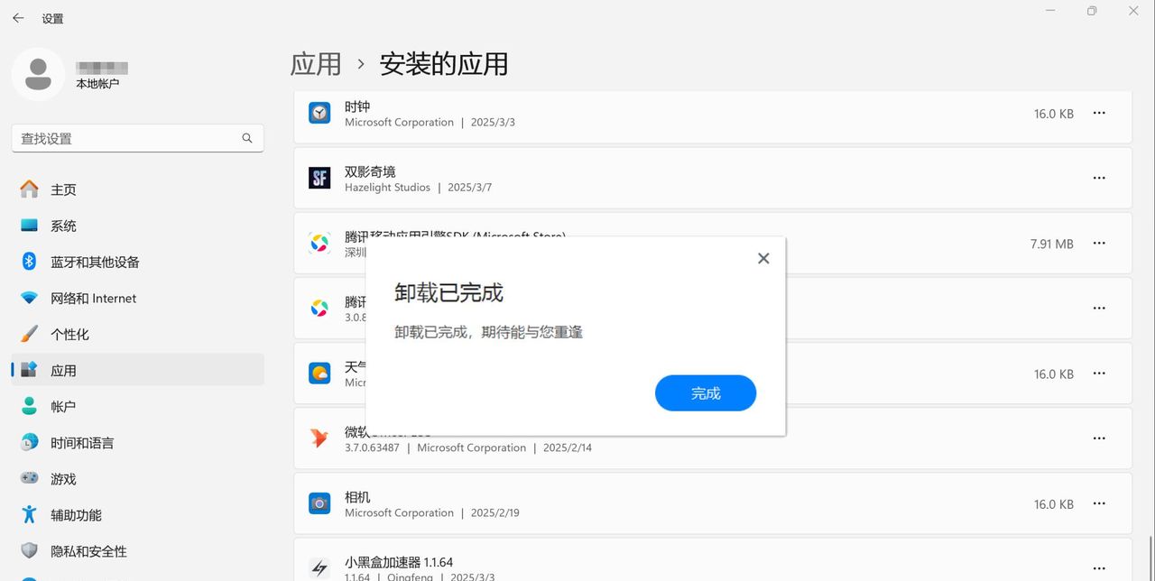Click the 时钟 app clock icon
The height and width of the screenshot is (581, 1155).
click(x=319, y=112)
